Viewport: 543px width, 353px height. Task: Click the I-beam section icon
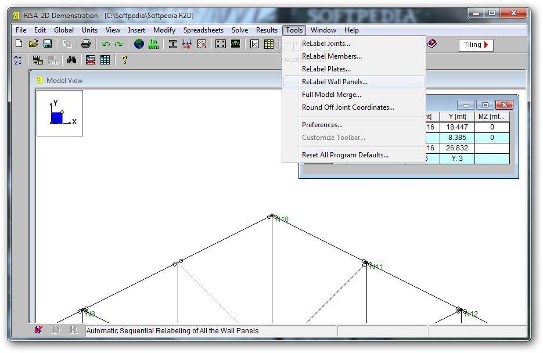(x=172, y=44)
